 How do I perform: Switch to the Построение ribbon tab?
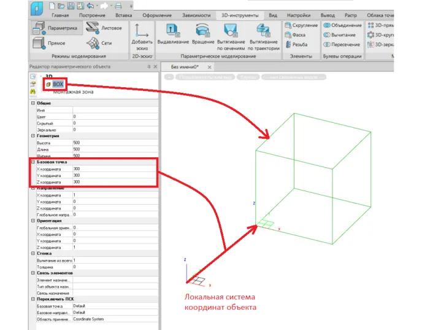pyautogui.click(x=92, y=15)
